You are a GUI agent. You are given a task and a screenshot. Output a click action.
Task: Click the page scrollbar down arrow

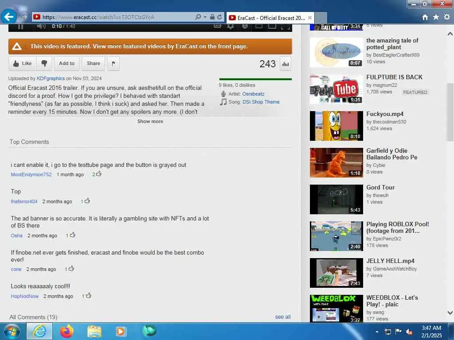click(450, 313)
